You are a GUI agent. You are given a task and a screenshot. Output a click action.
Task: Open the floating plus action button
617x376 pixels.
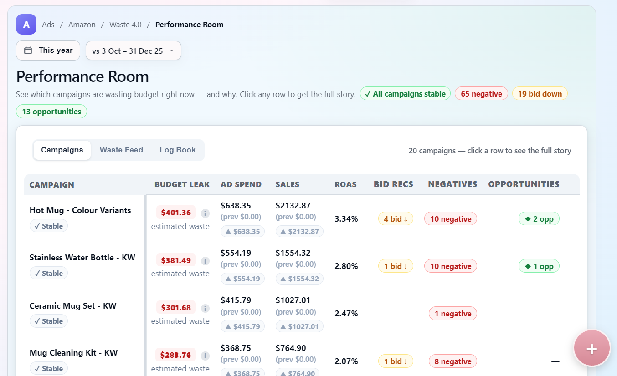pyautogui.click(x=591, y=348)
